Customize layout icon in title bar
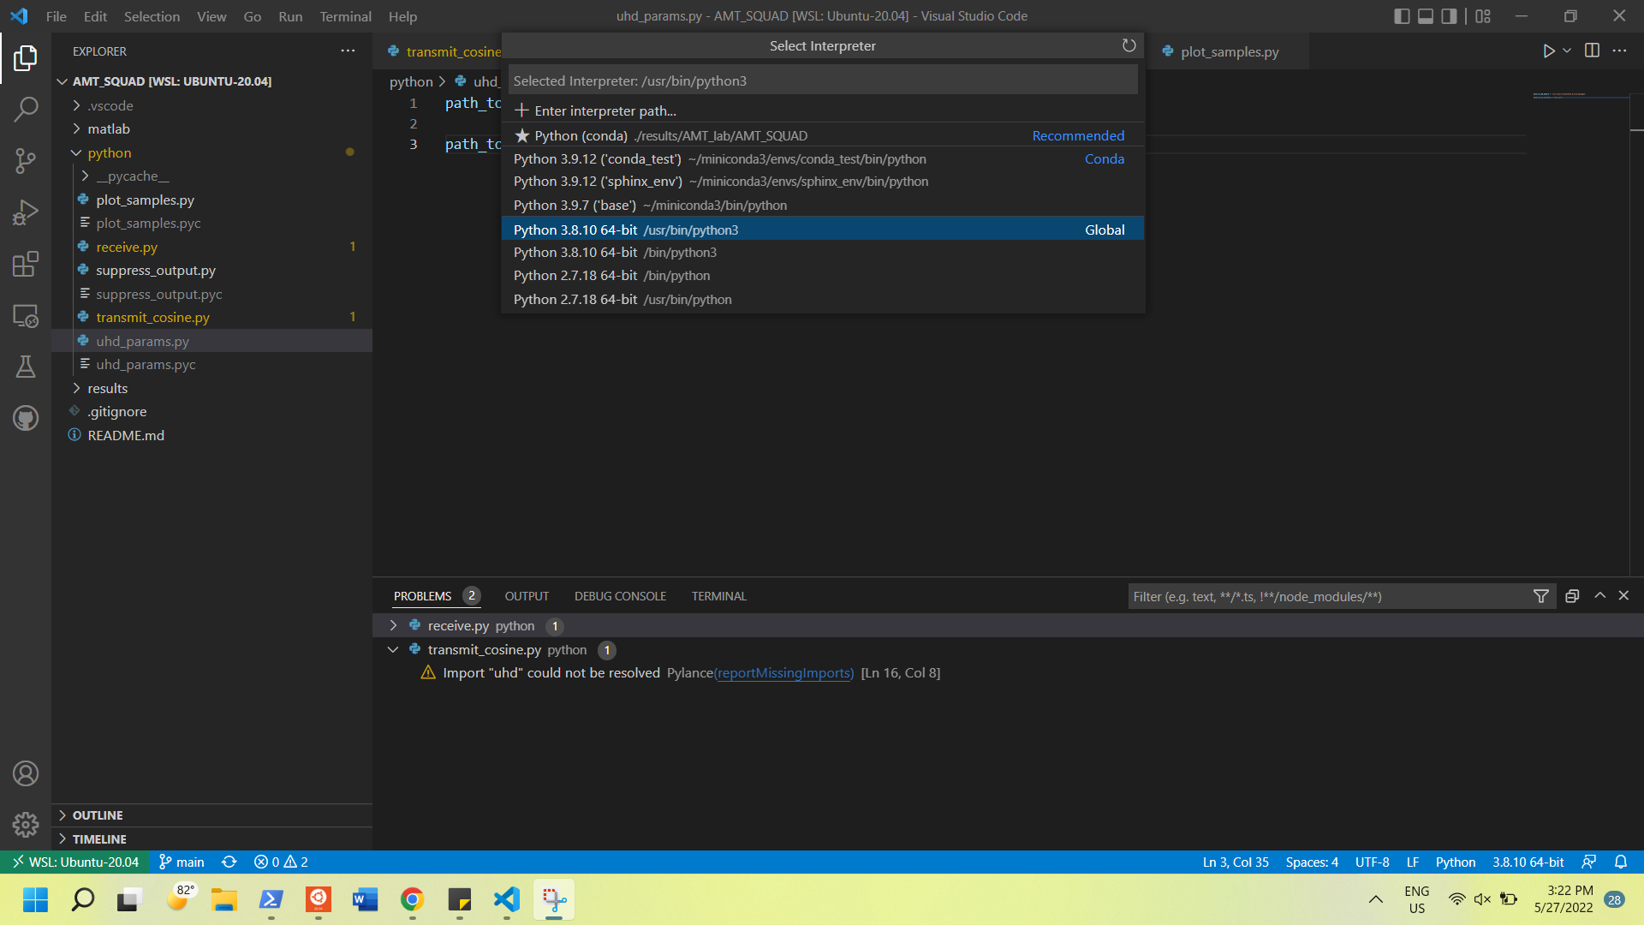 point(1483,16)
